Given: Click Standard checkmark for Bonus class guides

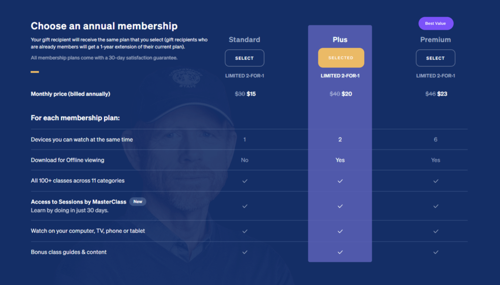Looking at the screenshot, I should tap(245, 252).
